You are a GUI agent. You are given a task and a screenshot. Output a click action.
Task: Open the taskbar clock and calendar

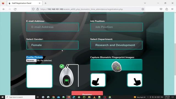coord(167,97)
